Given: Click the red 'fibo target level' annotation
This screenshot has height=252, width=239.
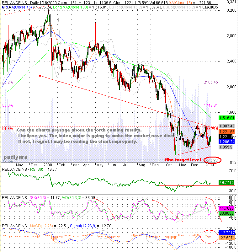Looking at the screenshot, I should [183, 160].
